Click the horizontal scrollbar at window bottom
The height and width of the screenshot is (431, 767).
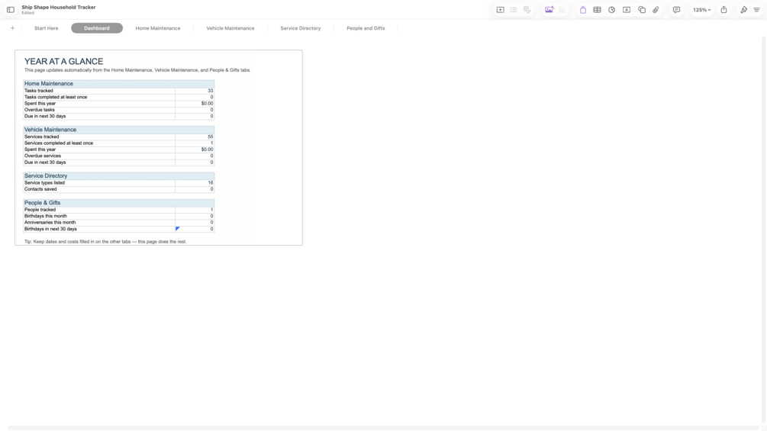point(383,428)
